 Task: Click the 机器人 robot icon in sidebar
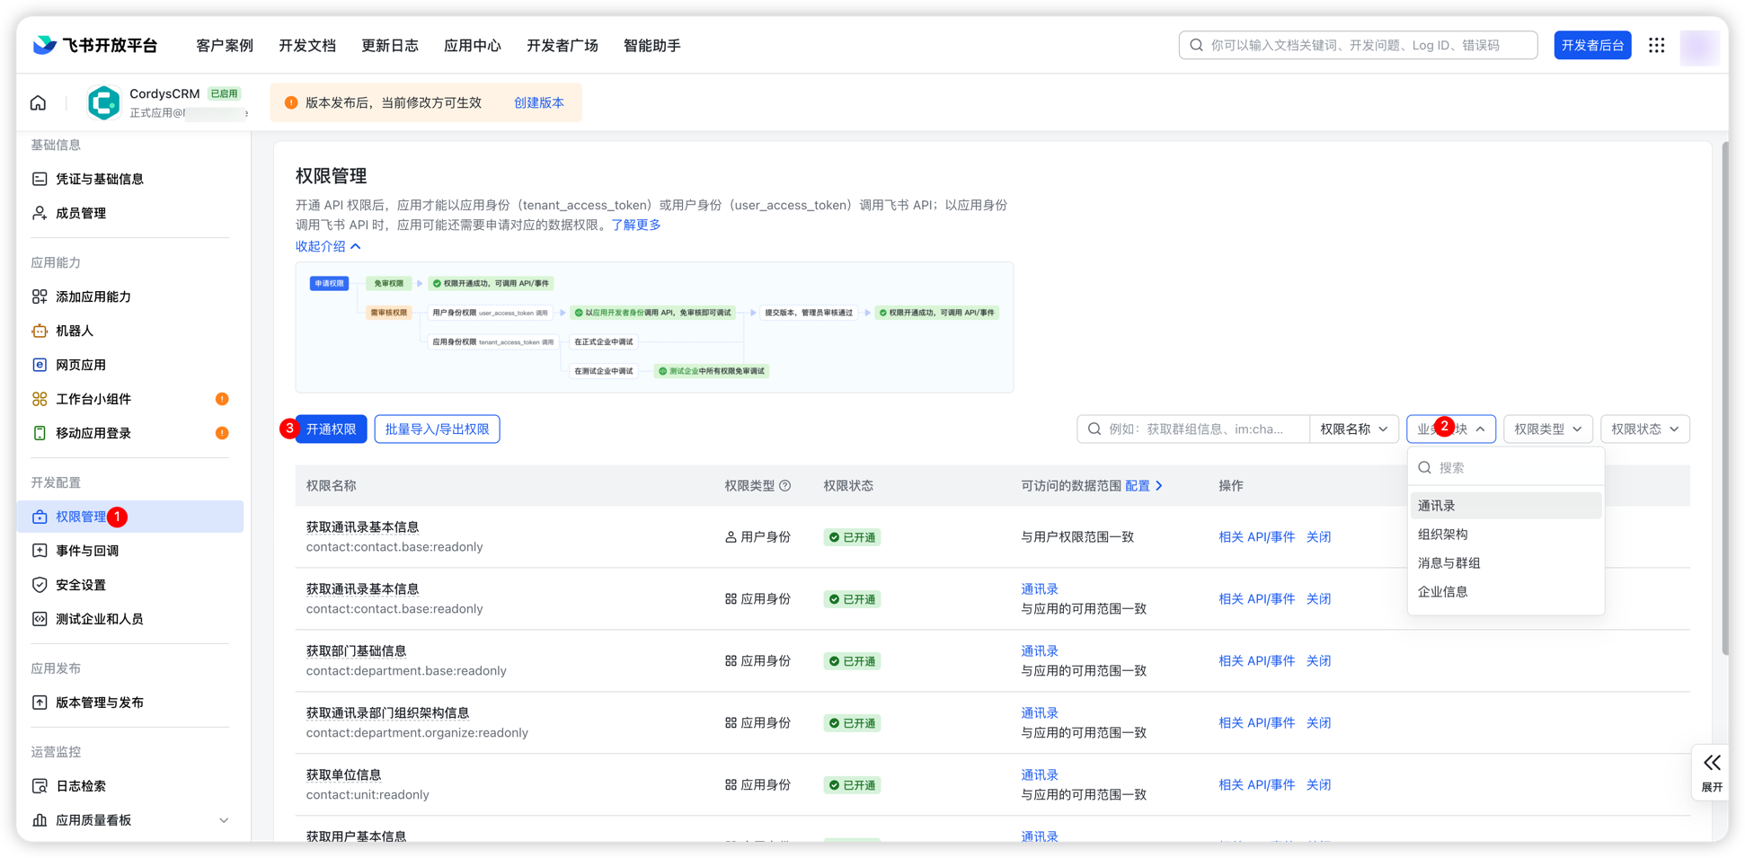click(40, 331)
